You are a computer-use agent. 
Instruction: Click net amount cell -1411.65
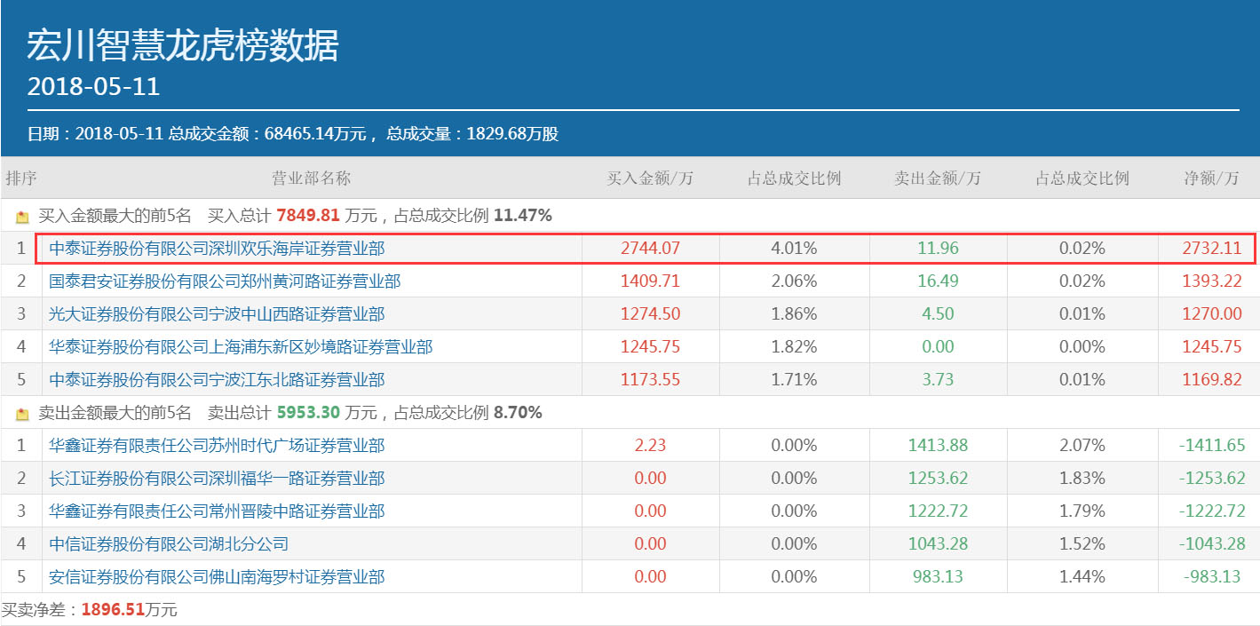pos(1211,446)
